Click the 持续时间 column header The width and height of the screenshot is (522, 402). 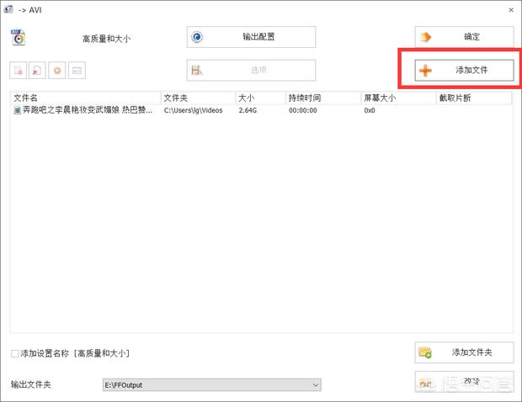coord(322,98)
